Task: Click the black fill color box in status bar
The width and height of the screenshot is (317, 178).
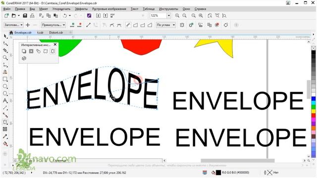Action: tap(218, 173)
